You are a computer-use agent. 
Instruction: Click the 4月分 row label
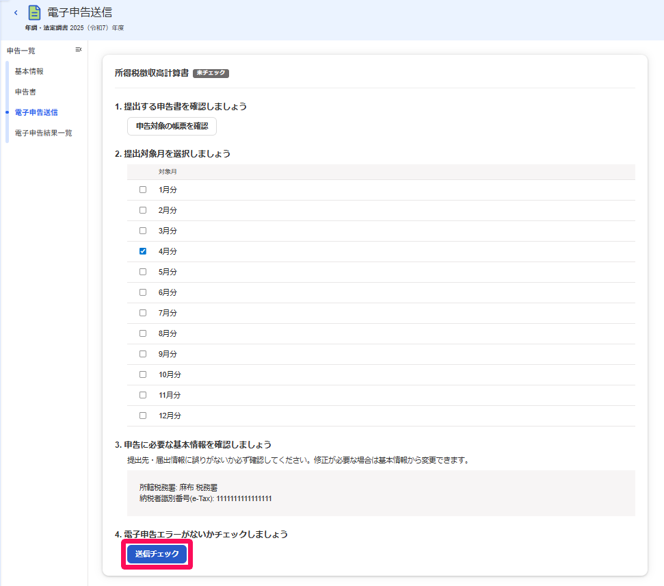(x=168, y=251)
